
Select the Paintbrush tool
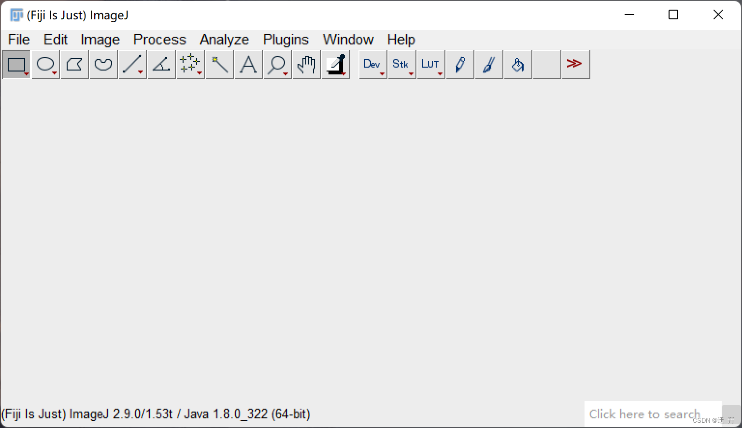tap(489, 64)
